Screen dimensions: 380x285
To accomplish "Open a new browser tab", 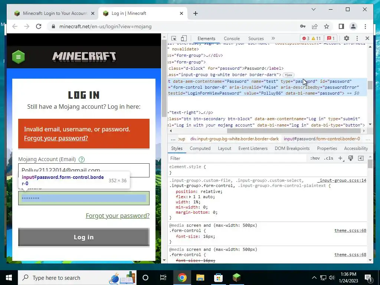I will coord(196,13).
